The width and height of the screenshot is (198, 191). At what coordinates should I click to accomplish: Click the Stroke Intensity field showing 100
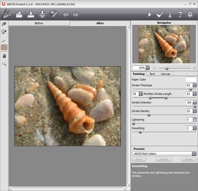189,102
